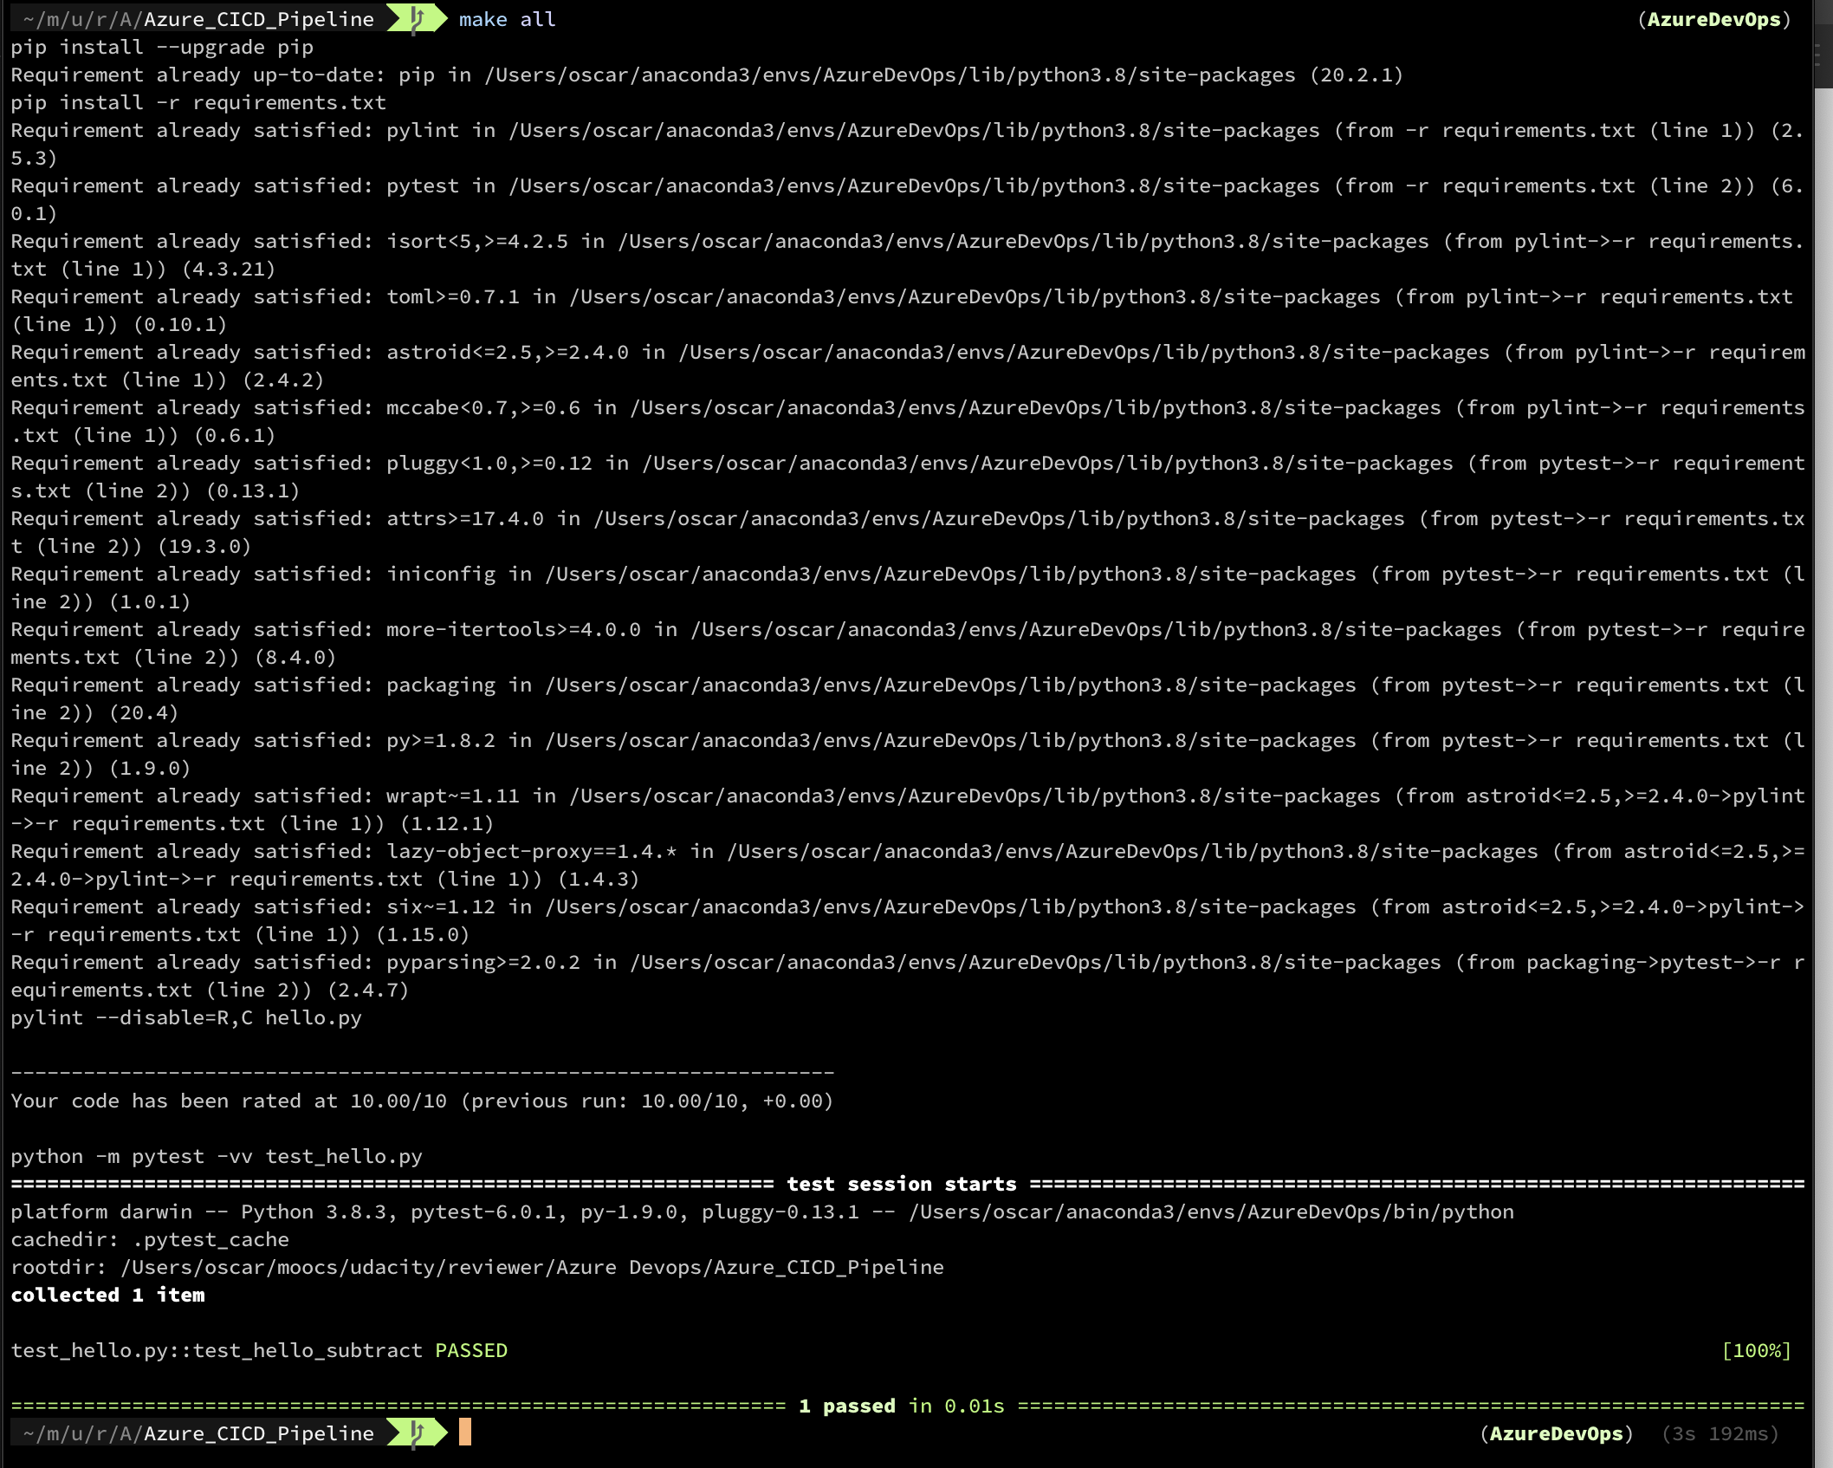The image size is (1833, 1468).
Task: Click the 'python -m pytest -vv test_hello.py' line
Action: click(x=216, y=1156)
